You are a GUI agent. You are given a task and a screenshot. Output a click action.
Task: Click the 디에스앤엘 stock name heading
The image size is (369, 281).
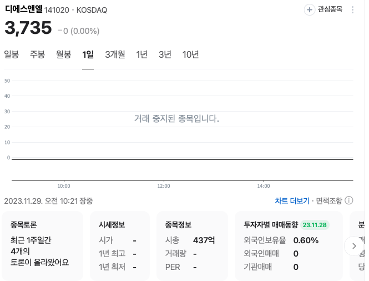click(x=23, y=9)
